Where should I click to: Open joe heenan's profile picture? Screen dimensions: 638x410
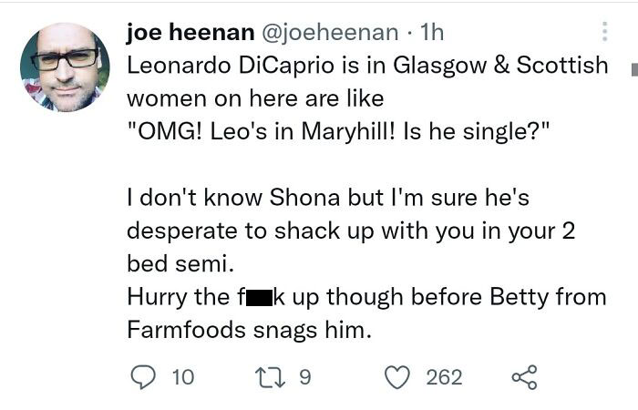click(64, 67)
